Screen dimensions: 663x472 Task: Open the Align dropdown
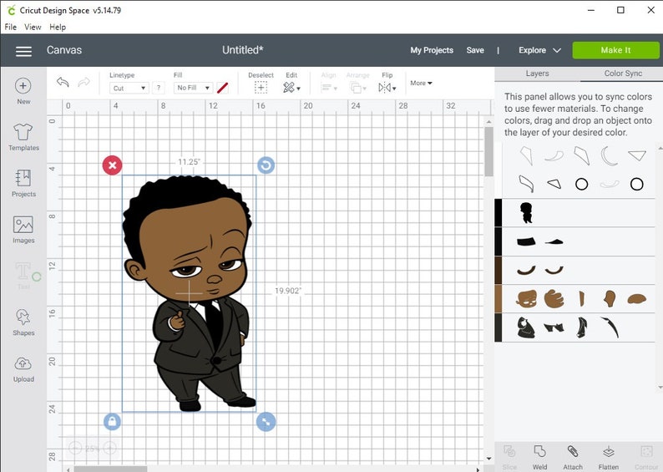click(328, 88)
